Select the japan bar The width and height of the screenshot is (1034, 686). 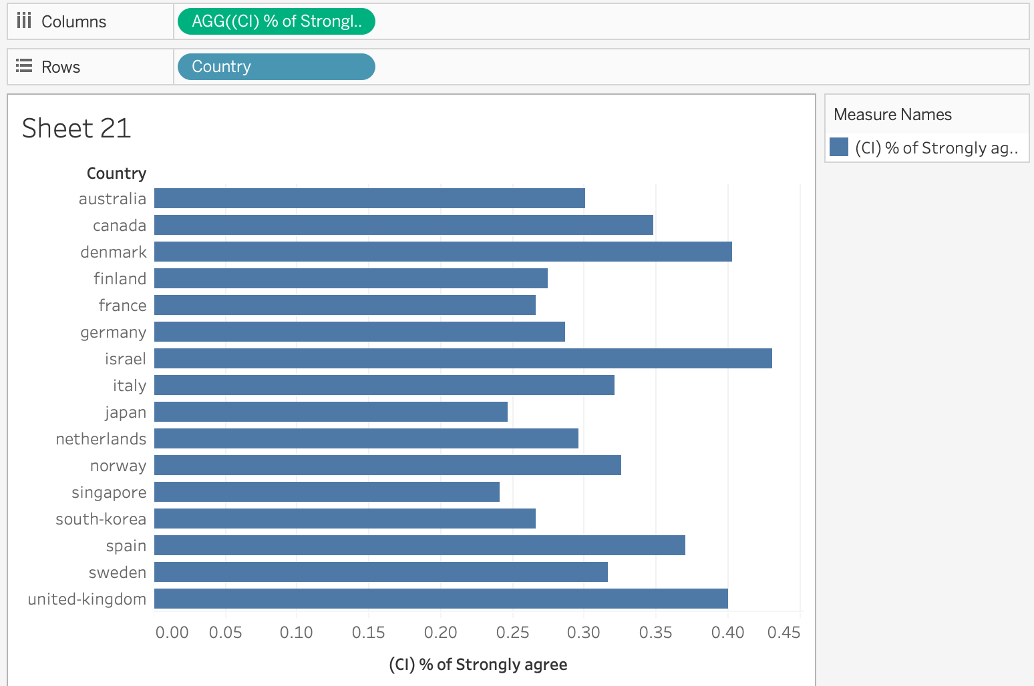pos(331,412)
